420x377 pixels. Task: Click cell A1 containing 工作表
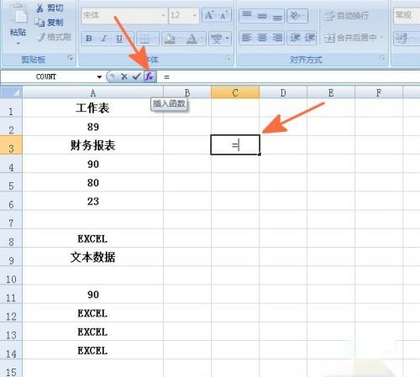click(93, 108)
